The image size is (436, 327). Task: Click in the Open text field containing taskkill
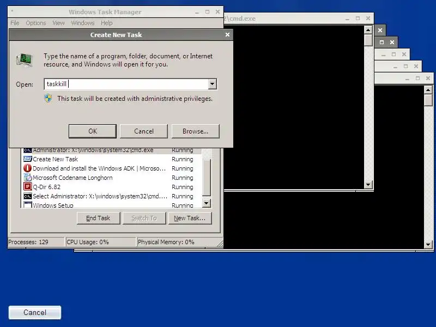pyautogui.click(x=126, y=84)
